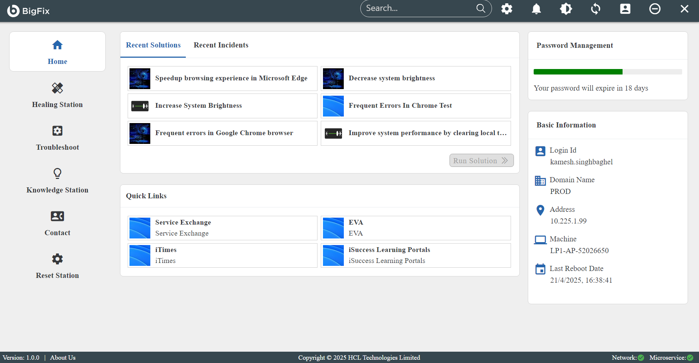Open the notifications bell

[x=536, y=9]
